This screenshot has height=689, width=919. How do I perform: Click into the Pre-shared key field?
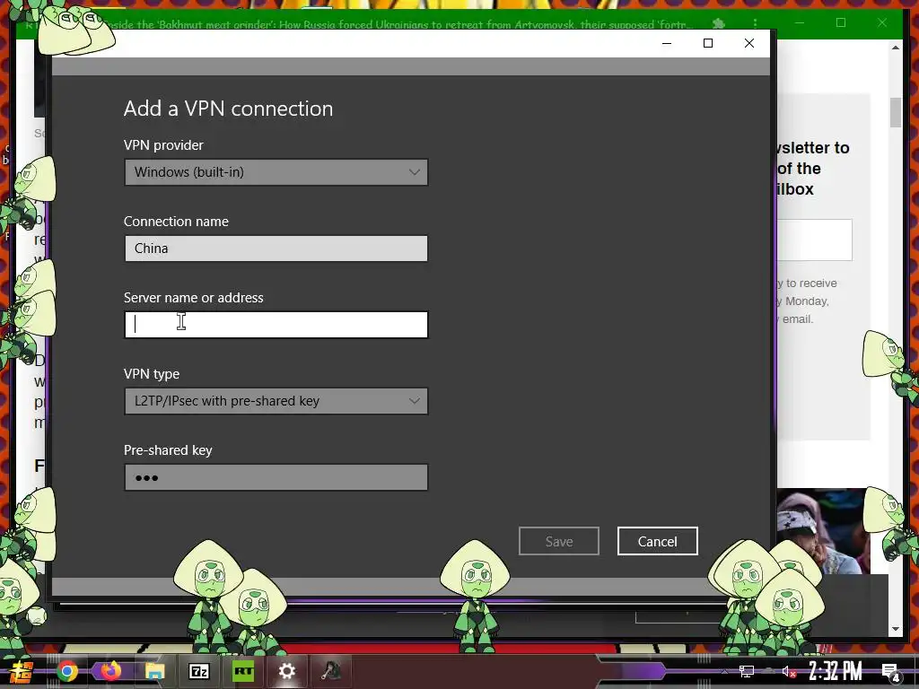point(276,477)
